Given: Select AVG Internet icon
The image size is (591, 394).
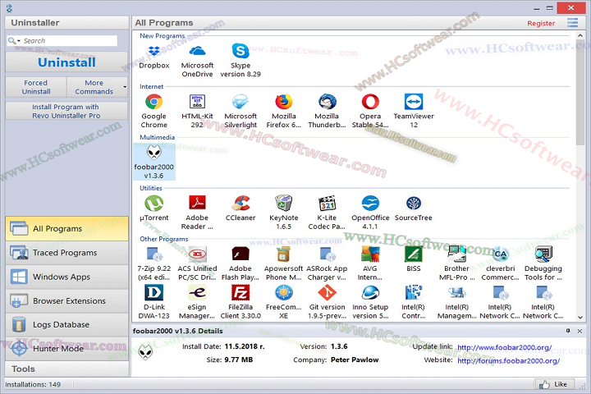Looking at the screenshot, I should 370,254.
